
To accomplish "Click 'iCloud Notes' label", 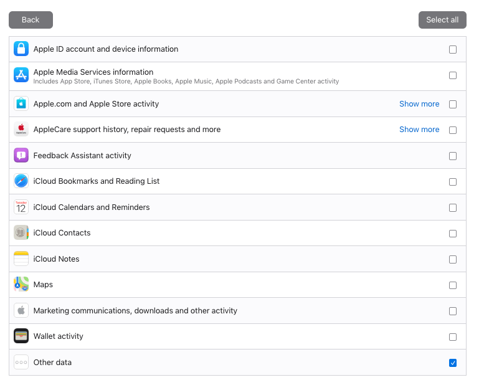I will click(56, 259).
